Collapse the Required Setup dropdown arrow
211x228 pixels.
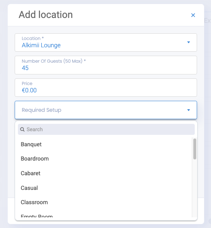point(189,110)
